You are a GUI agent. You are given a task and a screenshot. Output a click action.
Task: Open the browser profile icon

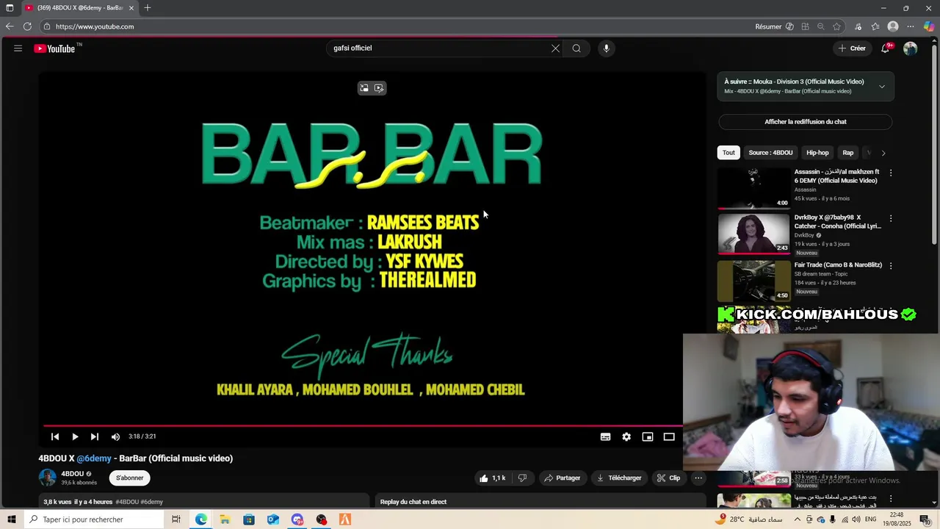click(893, 26)
